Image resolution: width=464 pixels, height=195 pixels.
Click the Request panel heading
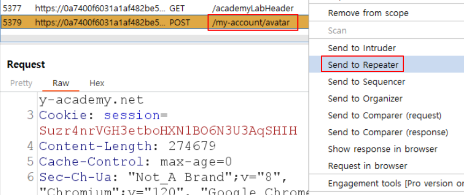point(26,64)
